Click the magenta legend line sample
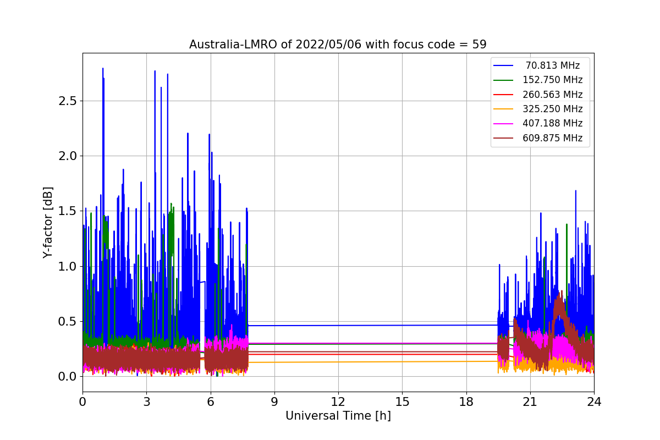Screen dimensions: 660x440 (x=504, y=124)
